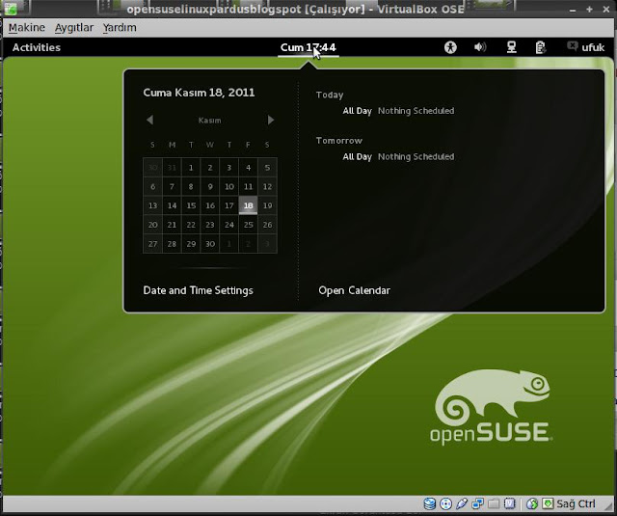This screenshot has height=516, width=617.
Task: Open Date and Time Settings
Action: (x=198, y=290)
